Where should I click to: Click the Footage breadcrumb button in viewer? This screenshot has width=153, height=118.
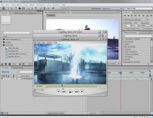pyautogui.click(x=51, y=15)
